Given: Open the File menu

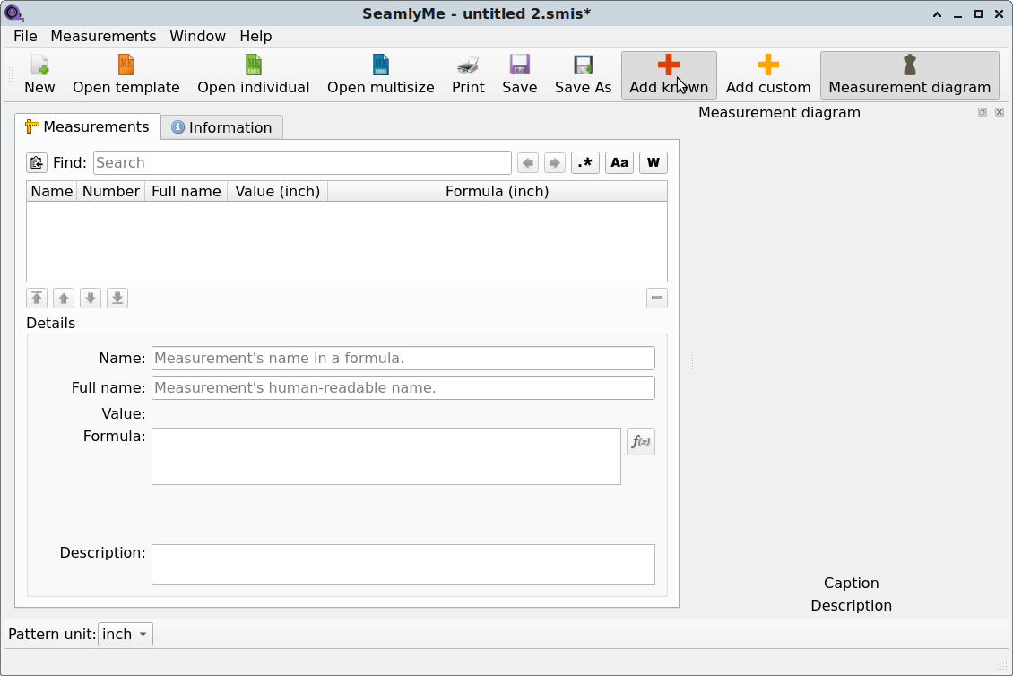Looking at the screenshot, I should pos(25,36).
